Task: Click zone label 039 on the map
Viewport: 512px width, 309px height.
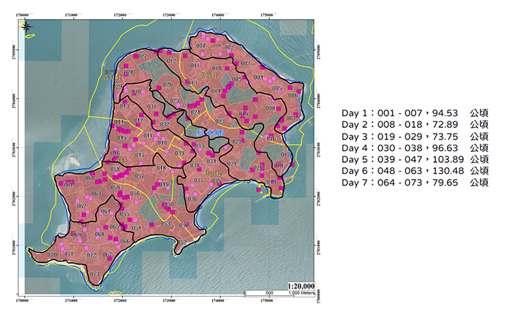Action: [x=180, y=153]
